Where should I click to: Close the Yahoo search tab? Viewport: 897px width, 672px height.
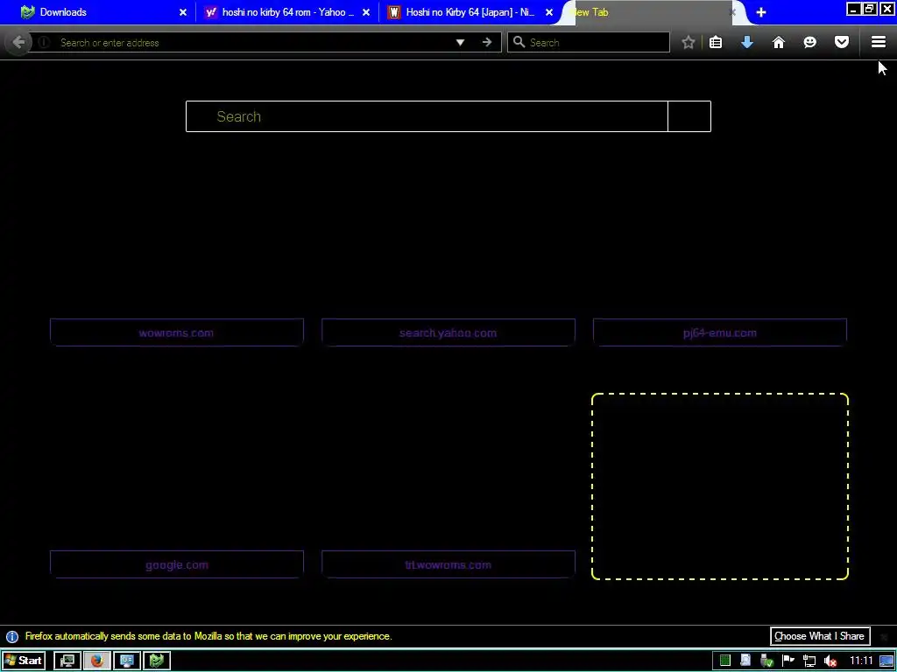[x=366, y=12]
